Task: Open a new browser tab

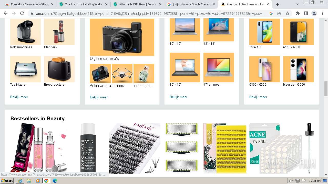Action: tap(278, 4)
